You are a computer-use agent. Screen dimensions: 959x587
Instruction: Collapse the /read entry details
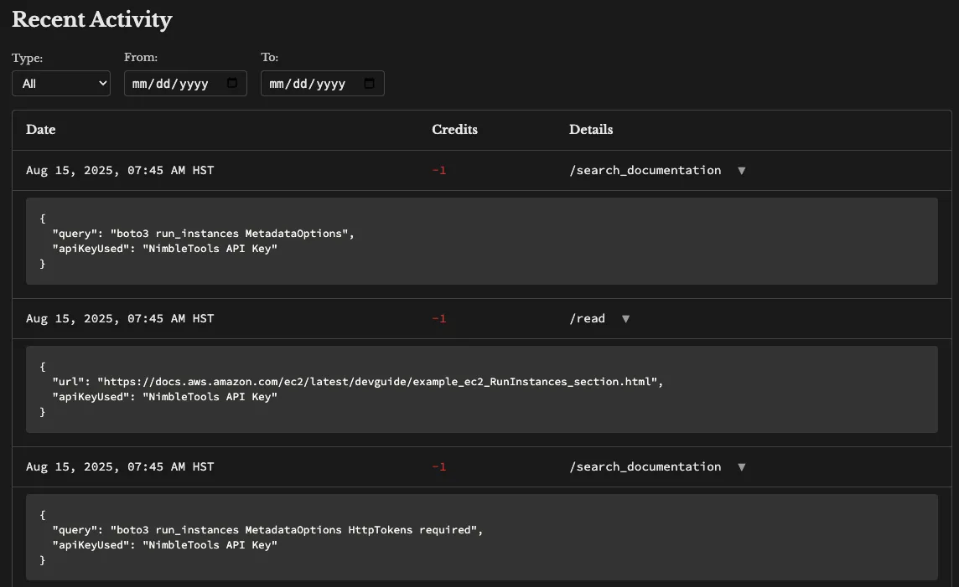[625, 318]
